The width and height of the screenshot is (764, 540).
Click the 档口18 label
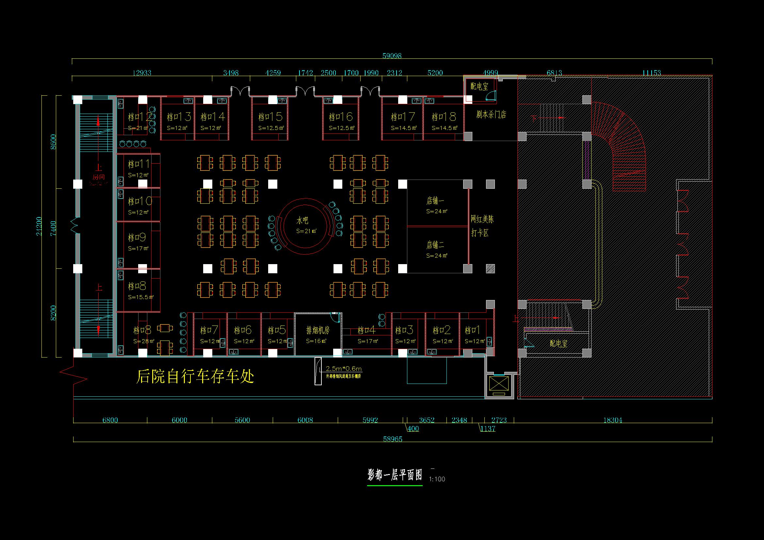point(444,117)
